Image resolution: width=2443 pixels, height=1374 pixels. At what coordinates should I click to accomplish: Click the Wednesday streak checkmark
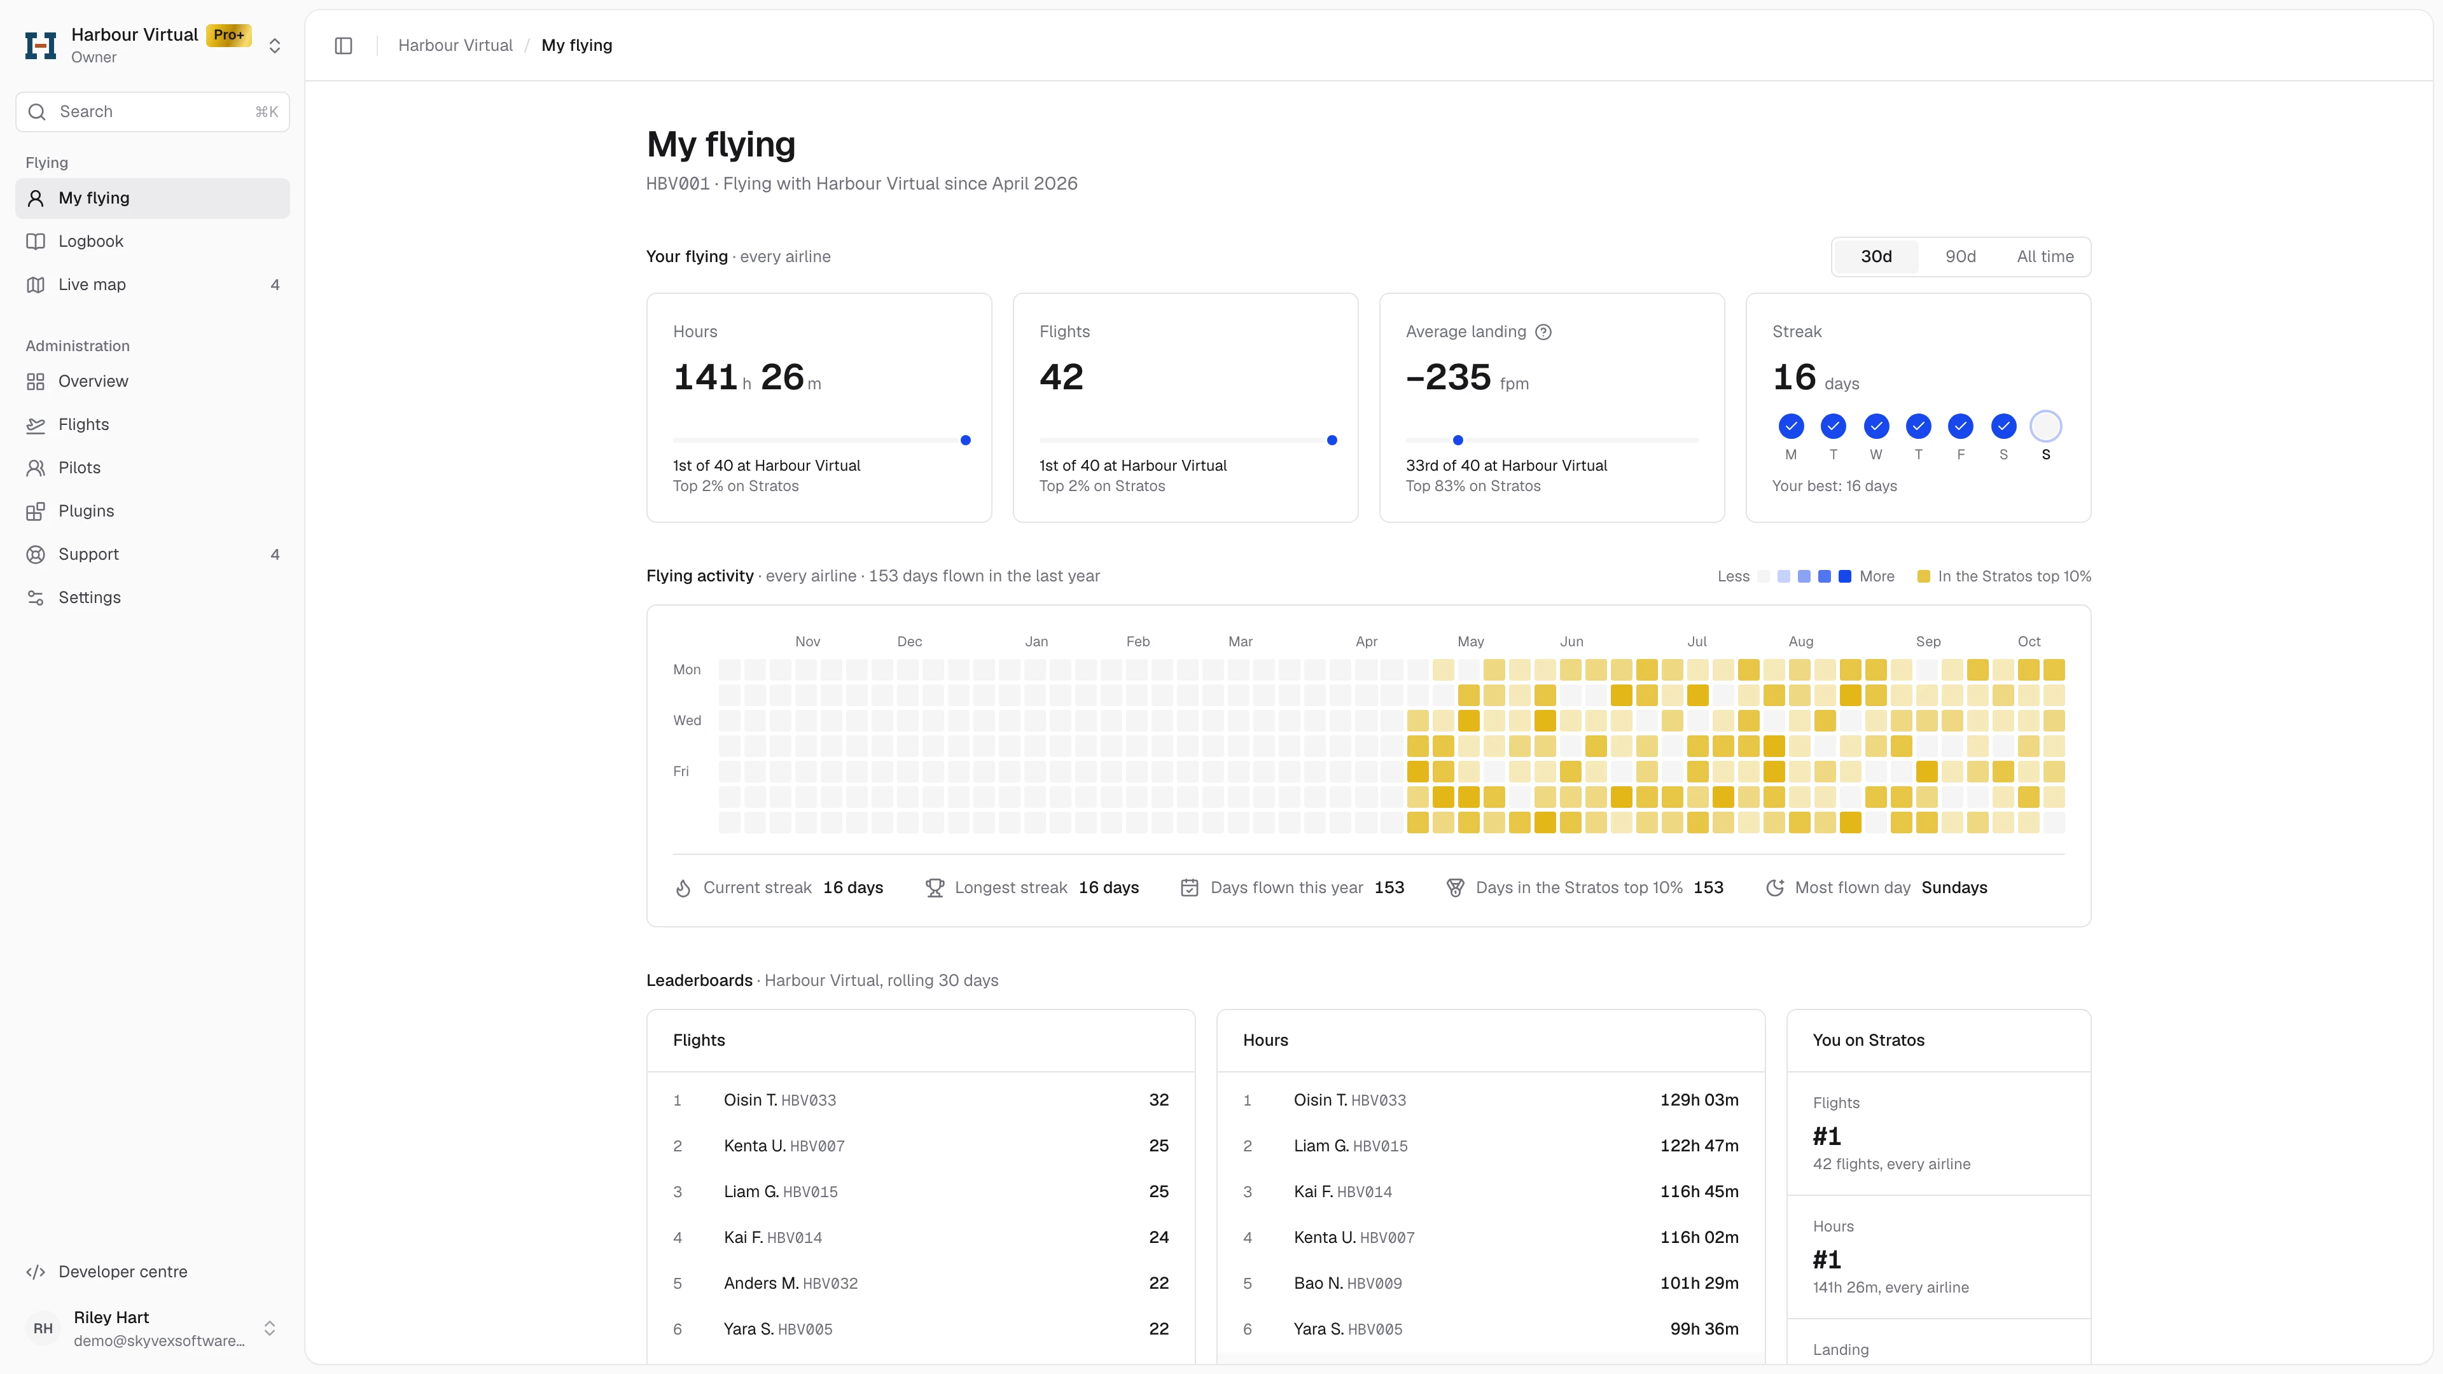(1876, 427)
